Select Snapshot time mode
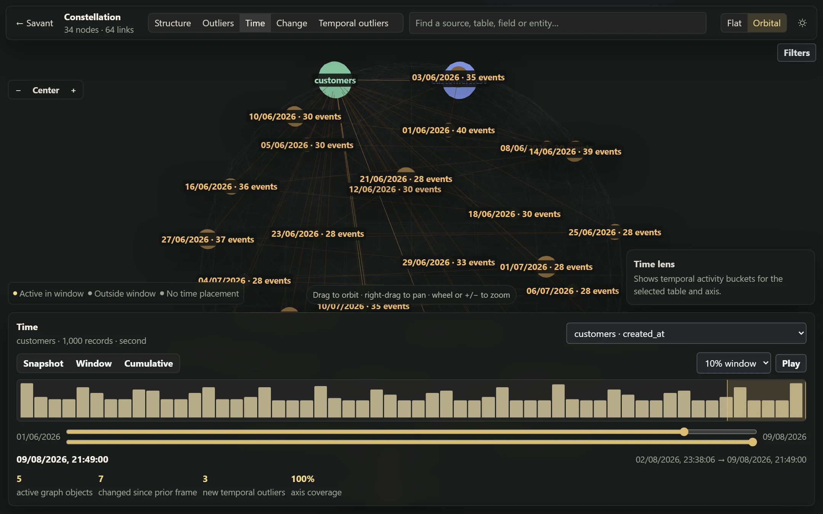The width and height of the screenshot is (823, 514). (x=43, y=364)
